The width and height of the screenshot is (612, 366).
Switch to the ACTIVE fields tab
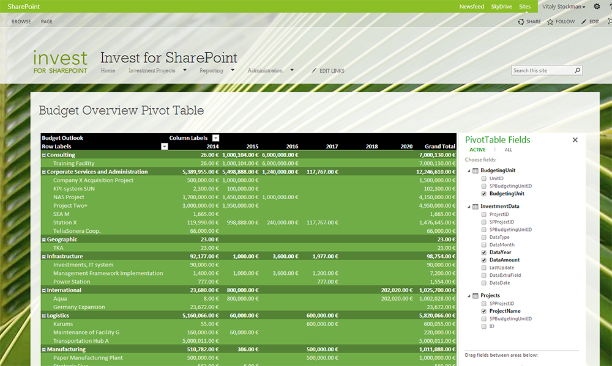coord(477,150)
